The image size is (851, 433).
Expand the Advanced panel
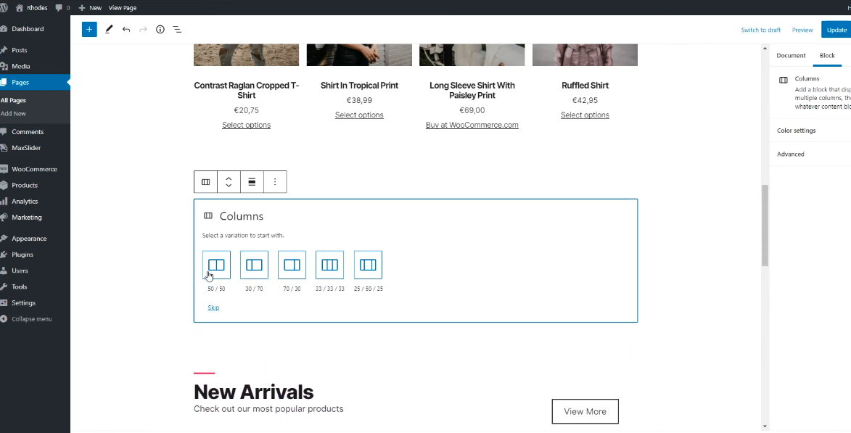click(791, 154)
